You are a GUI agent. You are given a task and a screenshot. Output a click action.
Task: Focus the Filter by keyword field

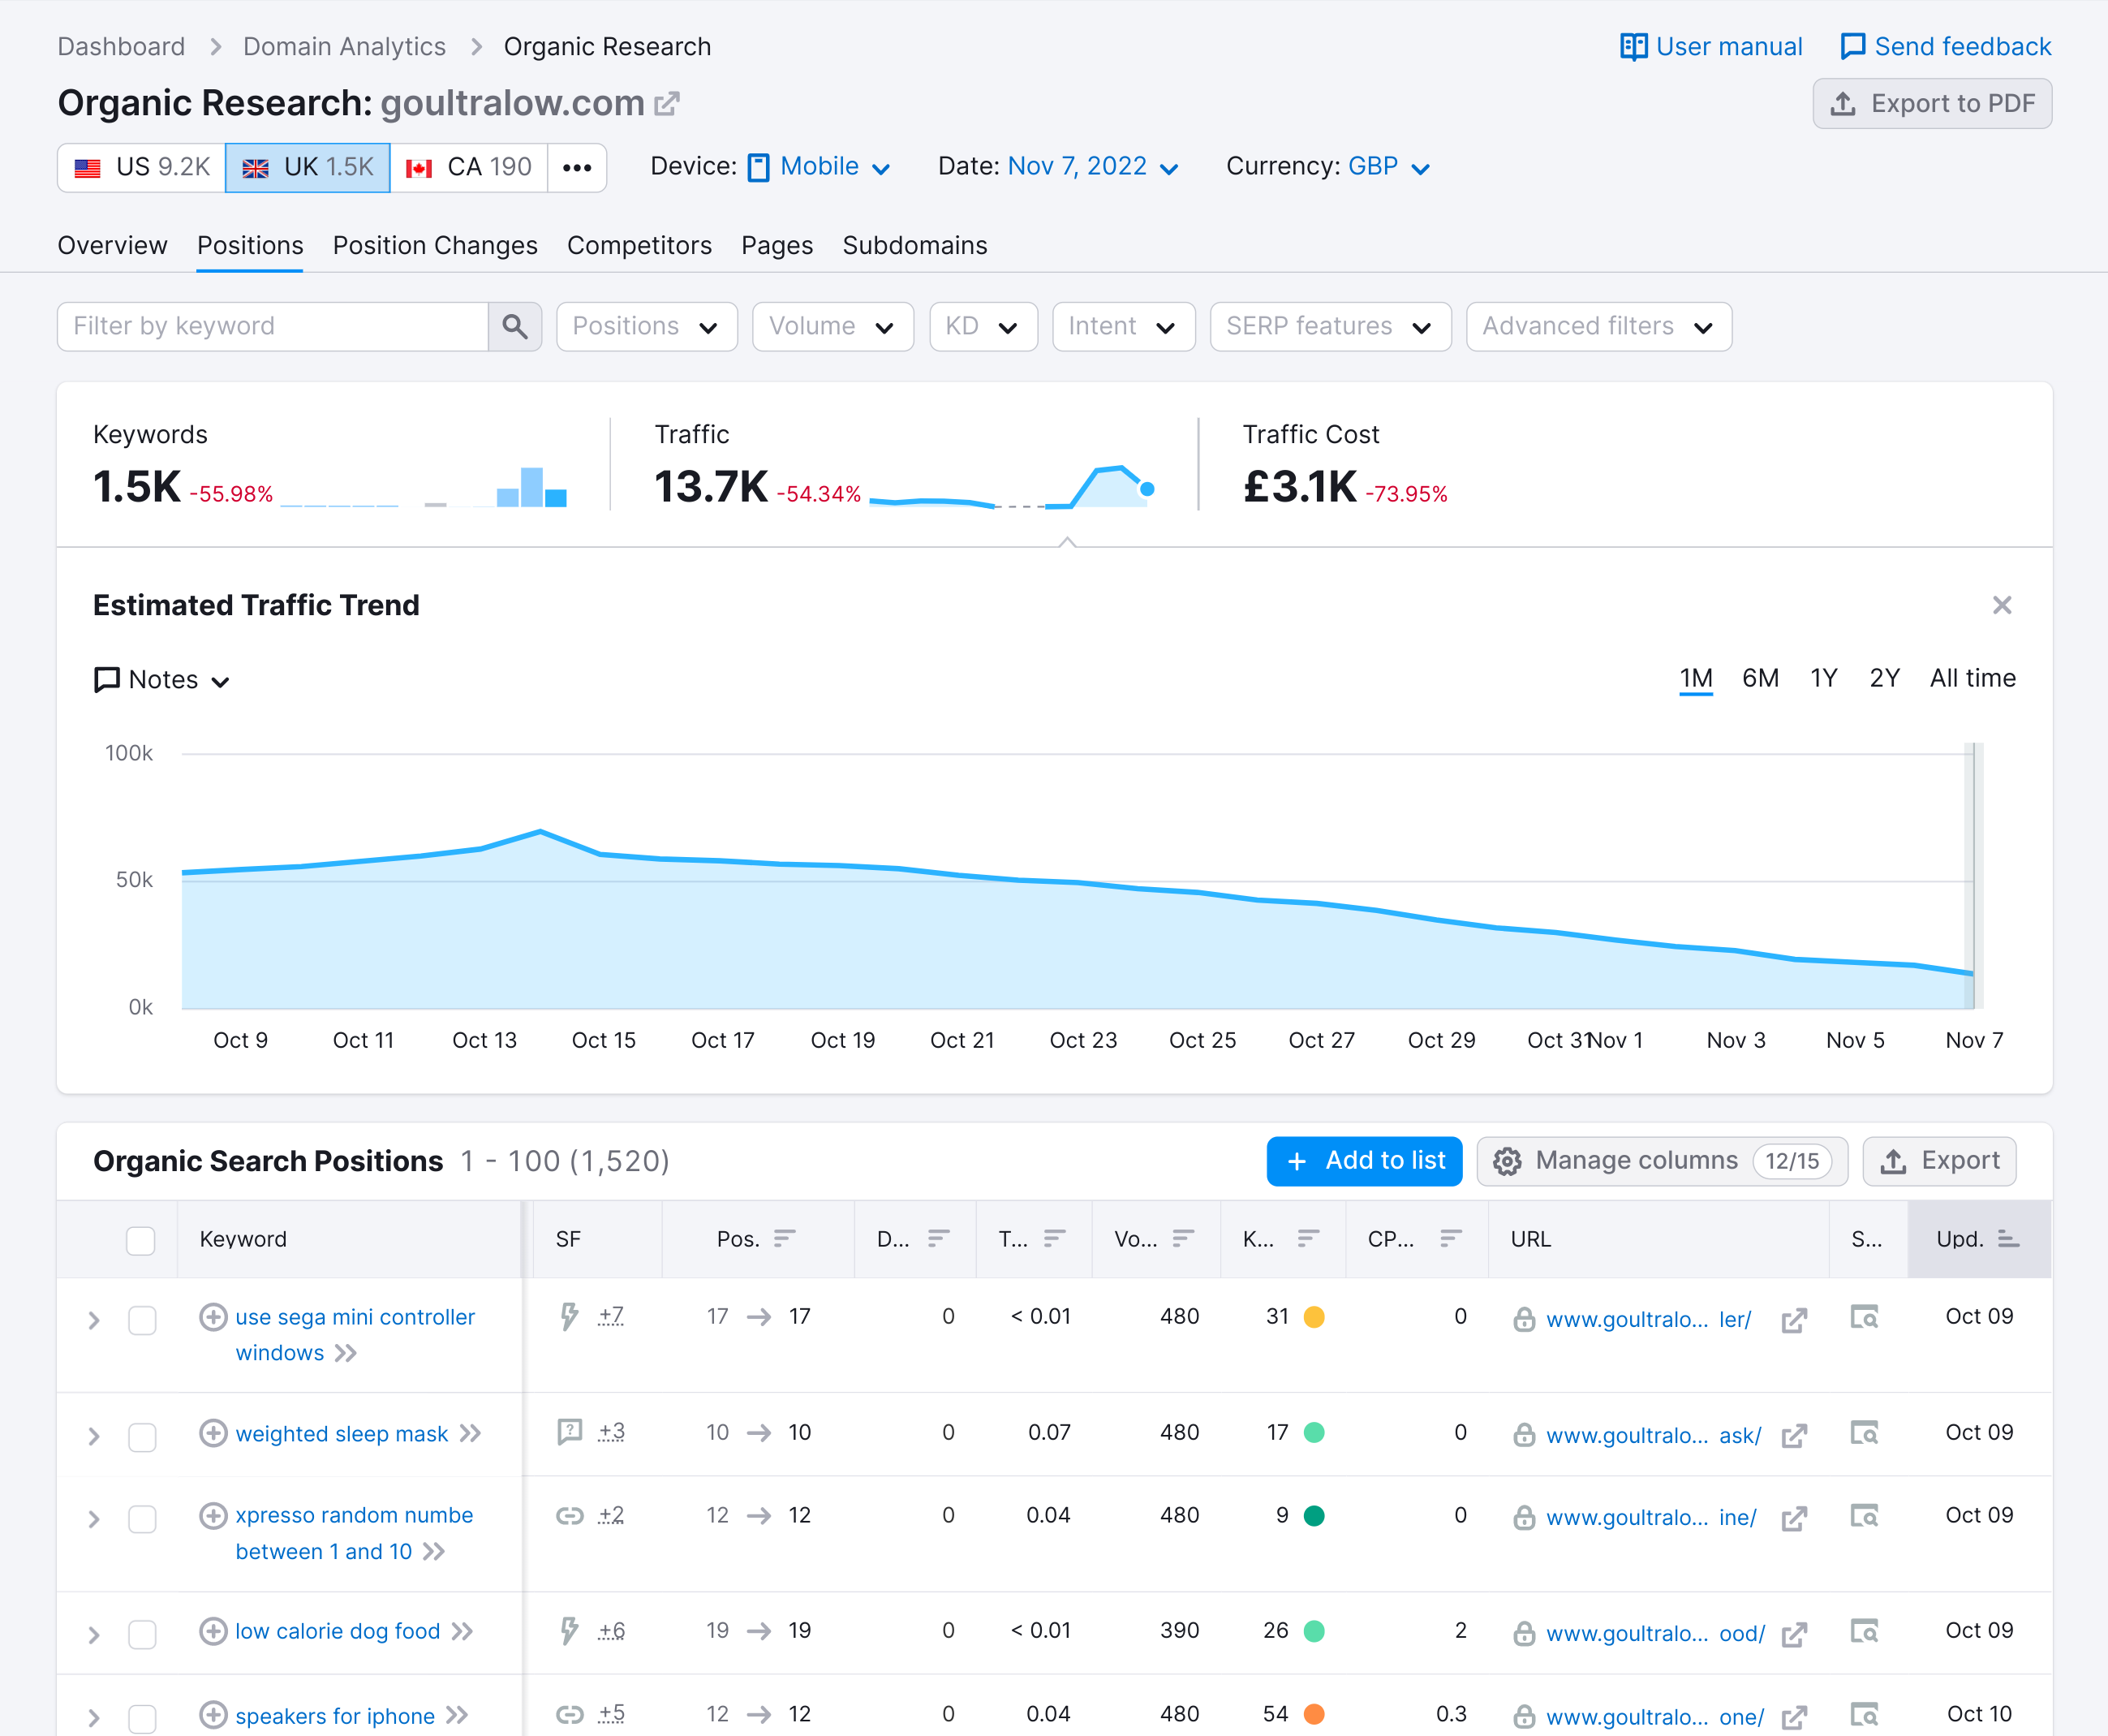point(273,327)
